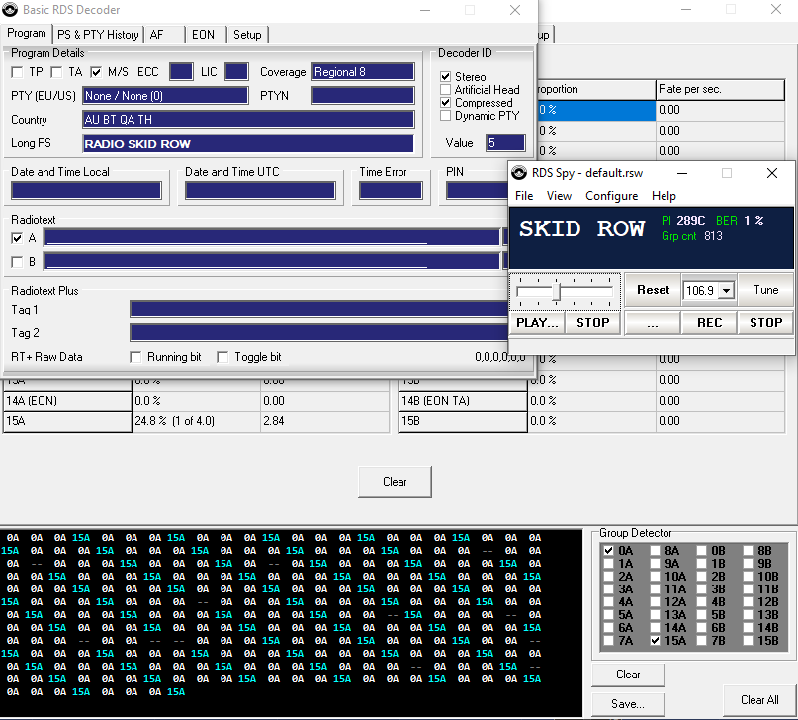The height and width of the screenshot is (720, 798).
Task: Enable the Toggle bit checkbox
Action: 222,357
